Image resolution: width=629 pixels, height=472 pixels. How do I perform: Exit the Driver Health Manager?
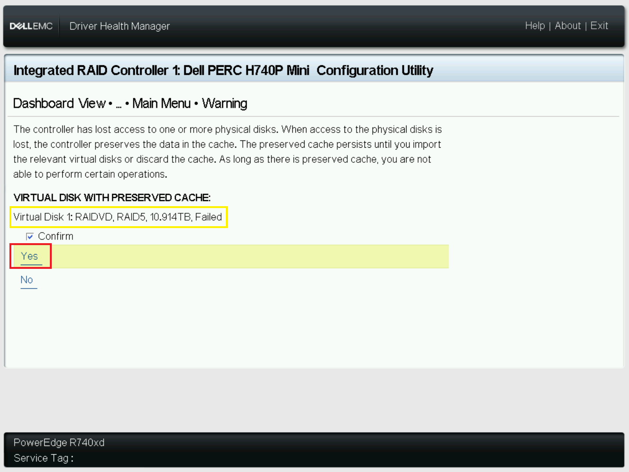tap(599, 26)
